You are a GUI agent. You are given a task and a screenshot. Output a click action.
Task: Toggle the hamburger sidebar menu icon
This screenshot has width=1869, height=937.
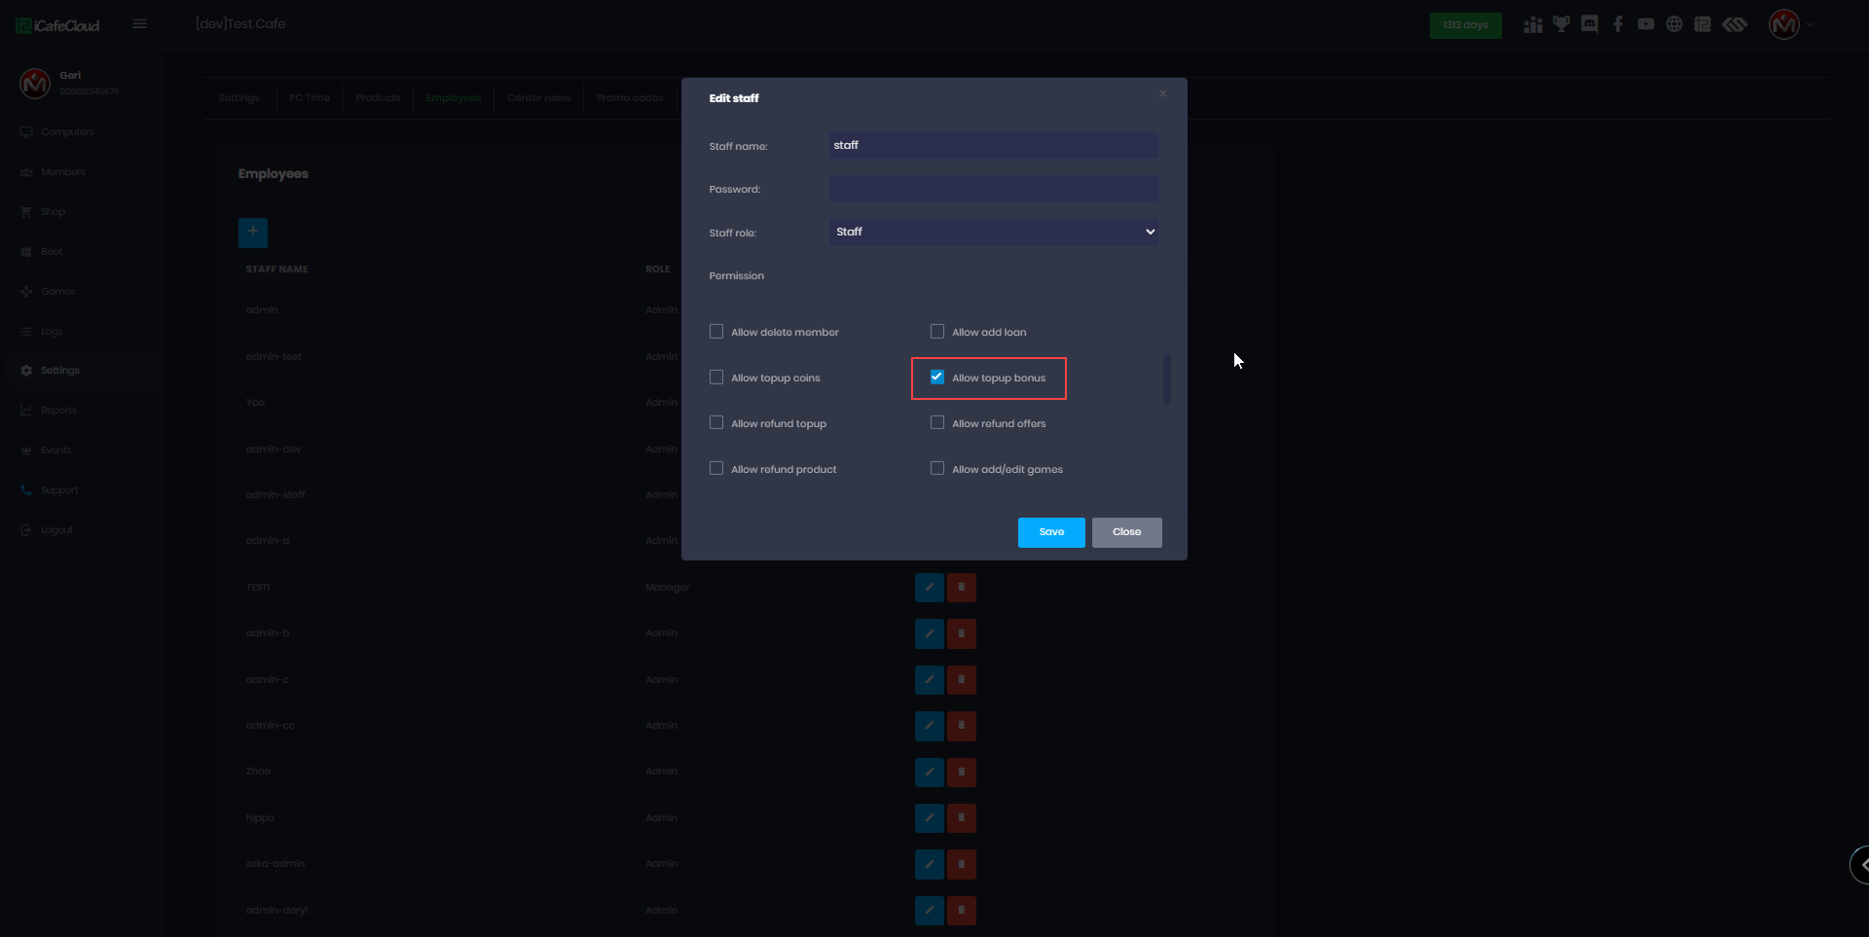(x=140, y=24)
